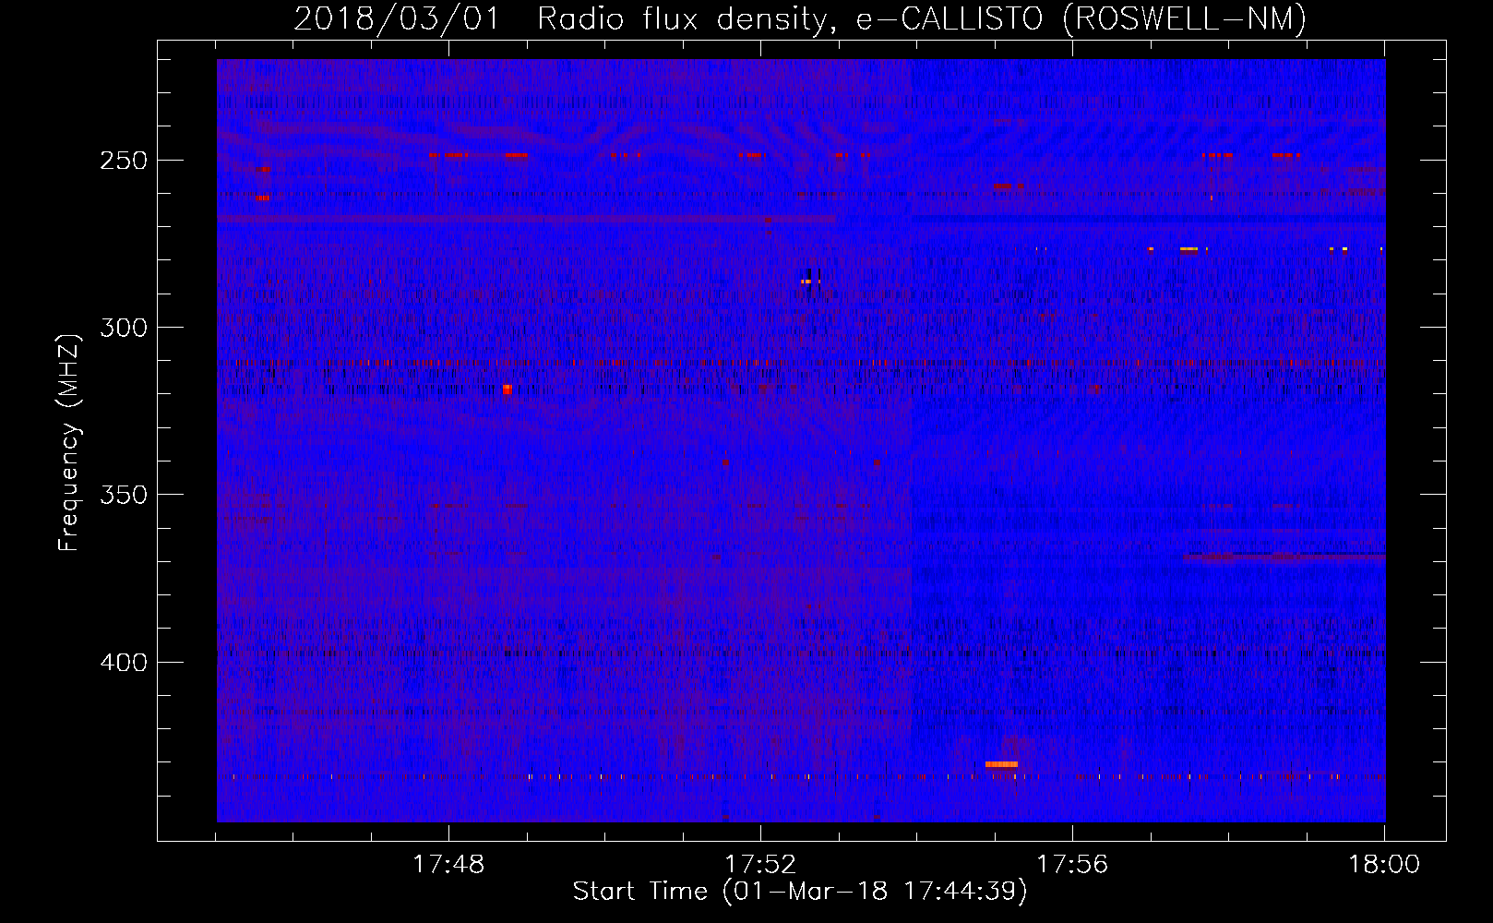The height and width of the screenshot is (923, 1493).
Task: Click the 300 frequency tick label
Action: [x=124, y=328]
